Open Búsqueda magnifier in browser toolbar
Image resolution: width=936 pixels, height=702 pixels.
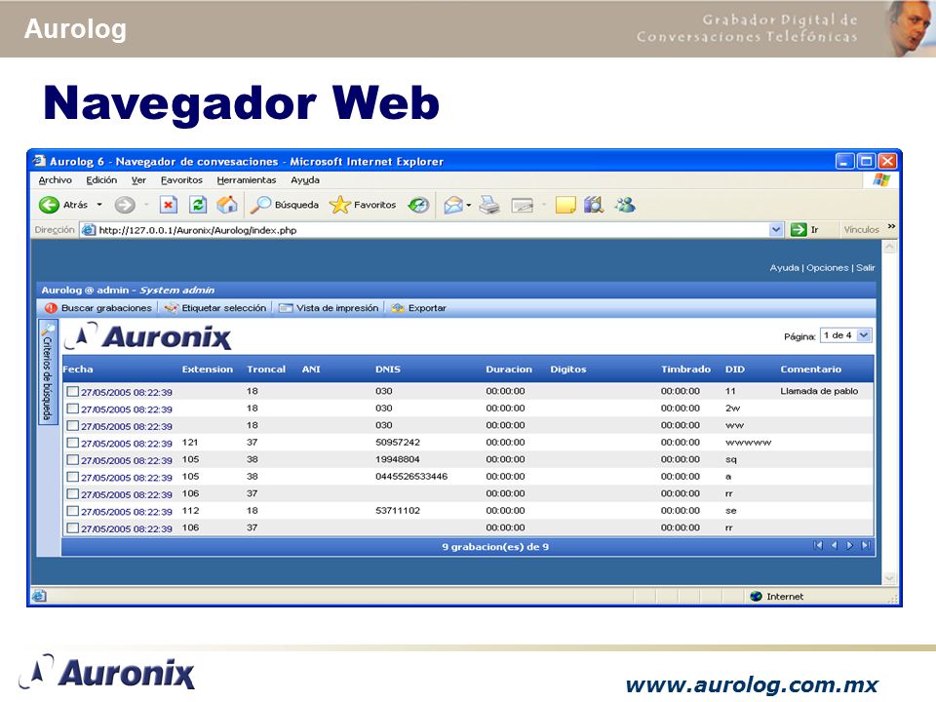[260, 205]
